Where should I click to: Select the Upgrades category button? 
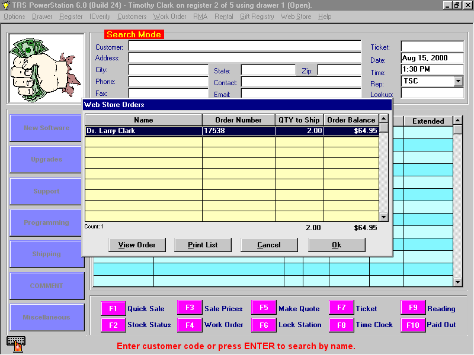click(x=46, y=159)
